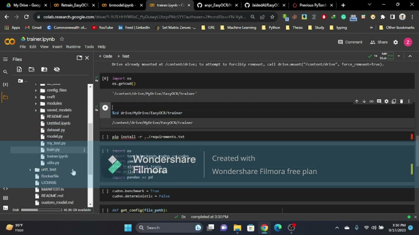Screen dimensions: 419x235
Task: Open the terminal icon in sidebar
Action: pyautogui.click(x=5, y=208)
